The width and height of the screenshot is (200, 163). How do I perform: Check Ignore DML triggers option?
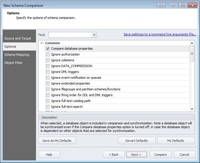click(48, 72)
